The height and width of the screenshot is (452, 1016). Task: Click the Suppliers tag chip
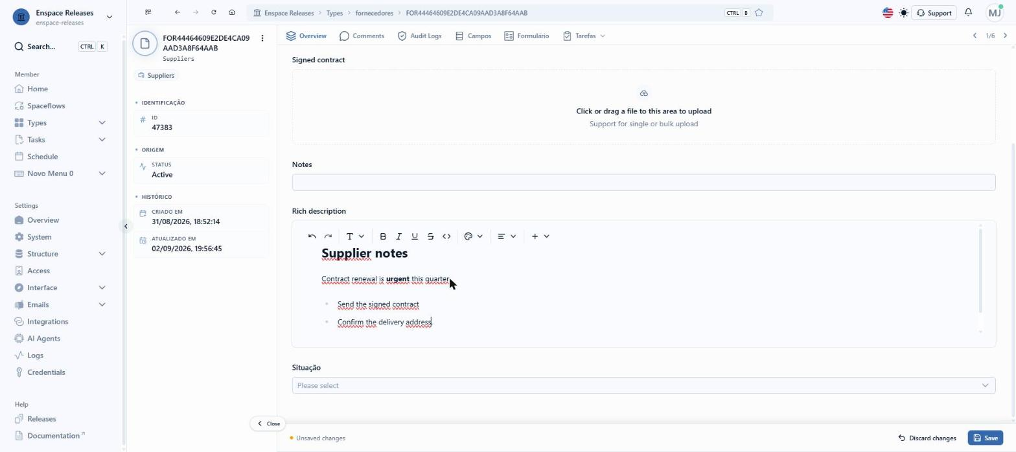(x=156, y=75)
